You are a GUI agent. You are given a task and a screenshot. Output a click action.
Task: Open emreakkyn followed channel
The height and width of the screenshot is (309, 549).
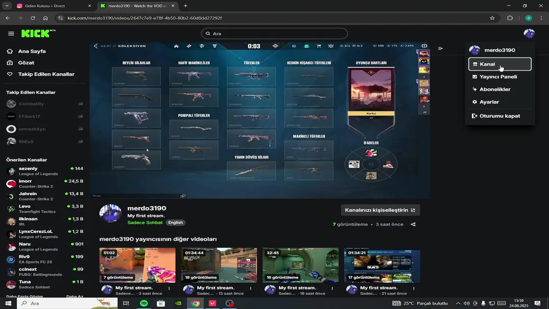[x=45, y=129]
